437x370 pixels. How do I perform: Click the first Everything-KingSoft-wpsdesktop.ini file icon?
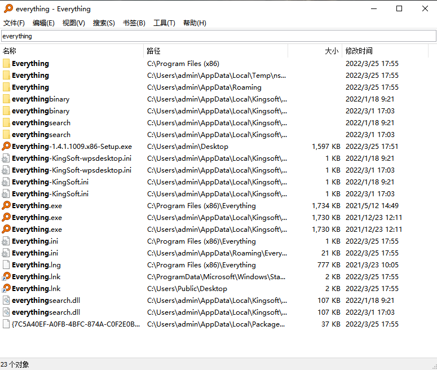[x=6, y=158]
